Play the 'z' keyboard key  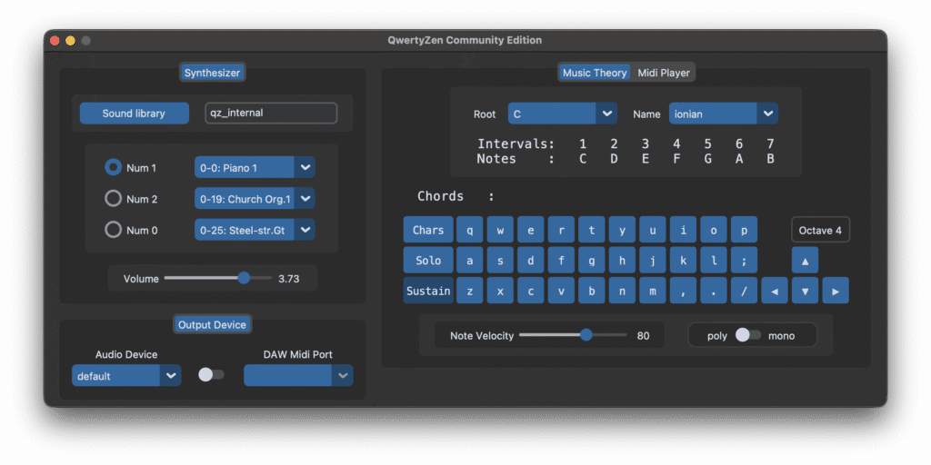click(470, 291)
